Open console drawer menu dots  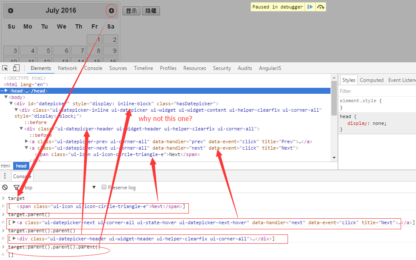[5, 176]
